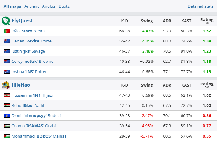Click the FlyQuest Swing column header
This screenshot has height=141, width=217.
(x=147, y=21)
